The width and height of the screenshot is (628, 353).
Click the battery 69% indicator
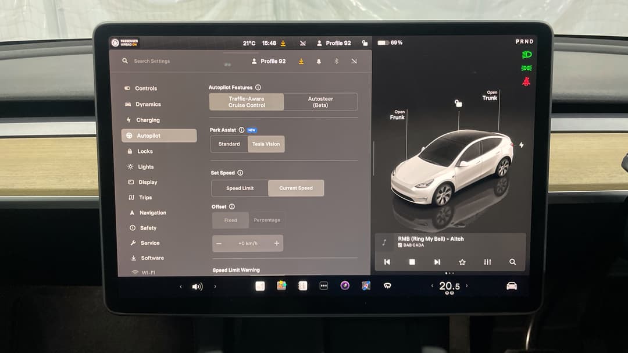(390, 42)
